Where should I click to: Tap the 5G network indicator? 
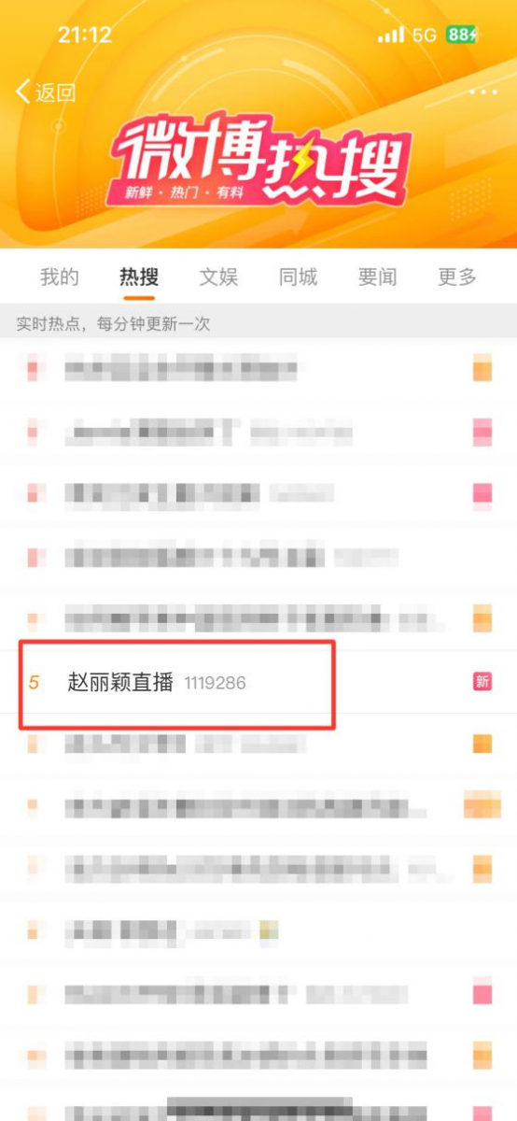425,35
